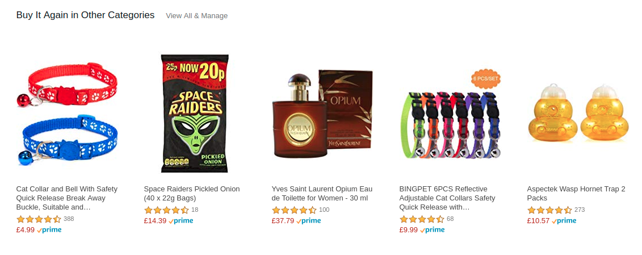
Task: Open Yves Saint Laurent Opium title link
Action: 322,194
